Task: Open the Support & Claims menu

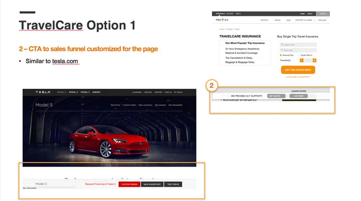Action: (304, 20)
